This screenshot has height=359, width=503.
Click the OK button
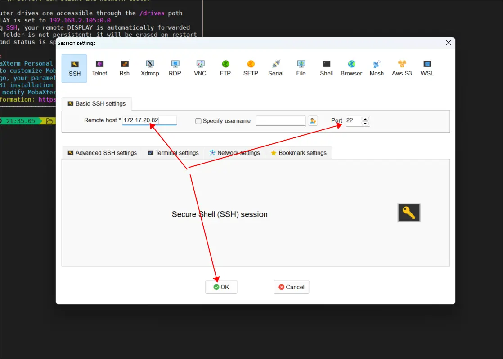(x=221, y=287)
